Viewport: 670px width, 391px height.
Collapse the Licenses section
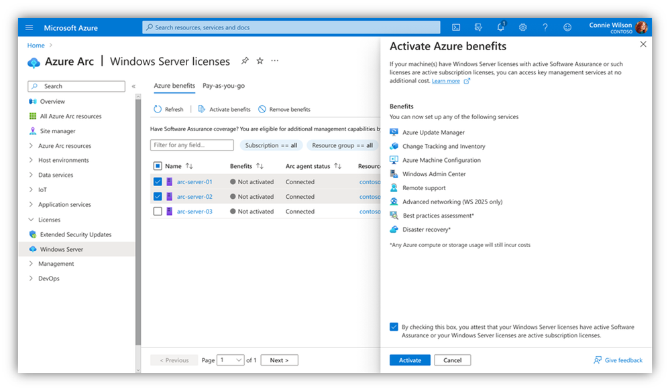pyautogui.click(x=31, y=220)
